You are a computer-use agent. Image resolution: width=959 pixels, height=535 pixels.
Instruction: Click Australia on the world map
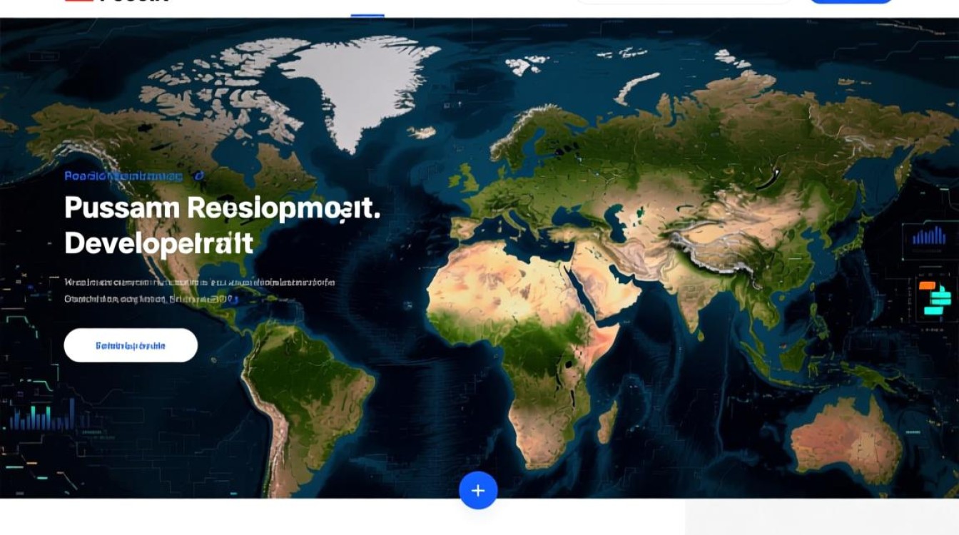846,439
